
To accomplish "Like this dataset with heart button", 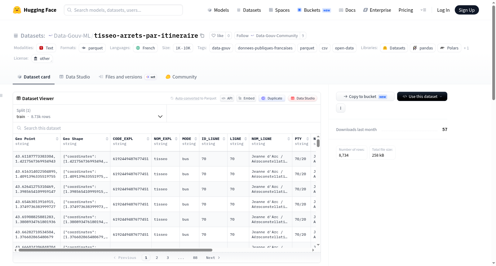I will point(217,36).
